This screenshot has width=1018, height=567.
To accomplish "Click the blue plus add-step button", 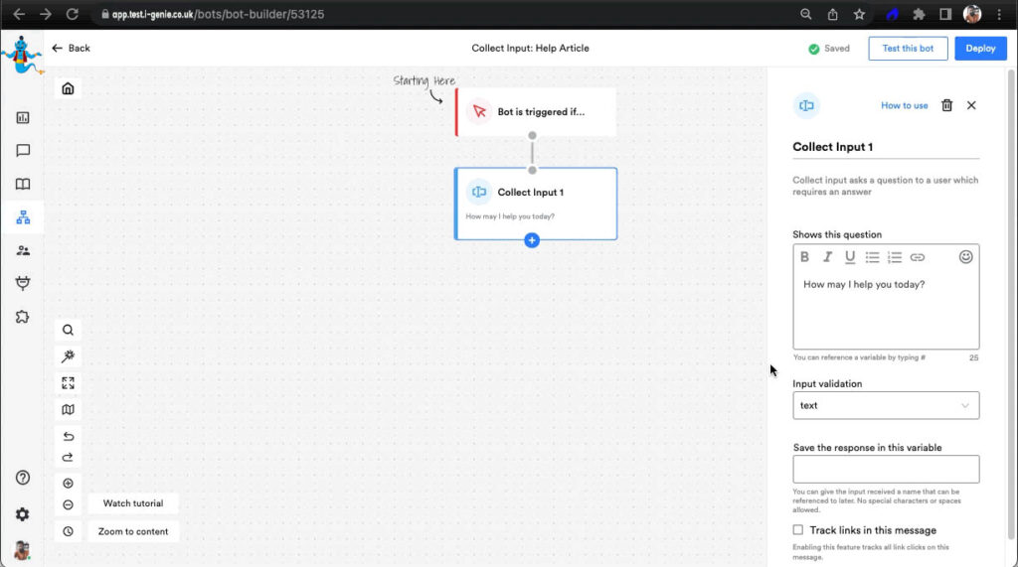I will (x=532, y=240).
